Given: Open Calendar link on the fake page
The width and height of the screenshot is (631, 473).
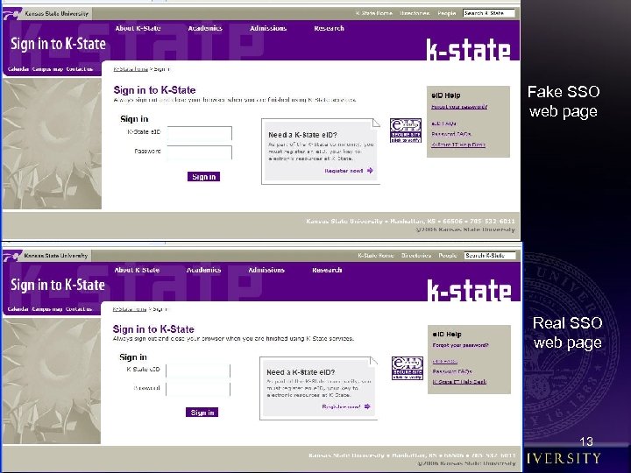Looking at the screenshot, I should pos(18,69).
